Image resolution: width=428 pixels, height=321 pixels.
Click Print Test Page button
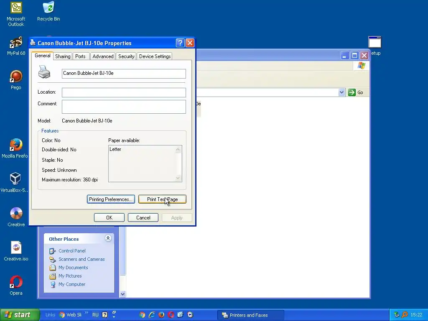point(162,199)
